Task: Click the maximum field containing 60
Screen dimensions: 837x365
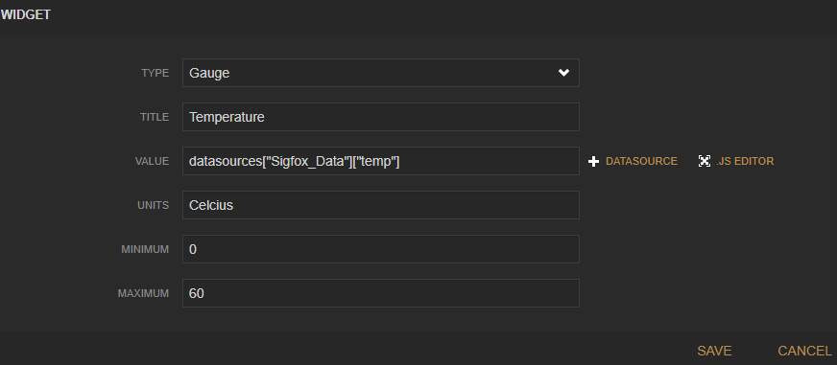Action: 381,293
